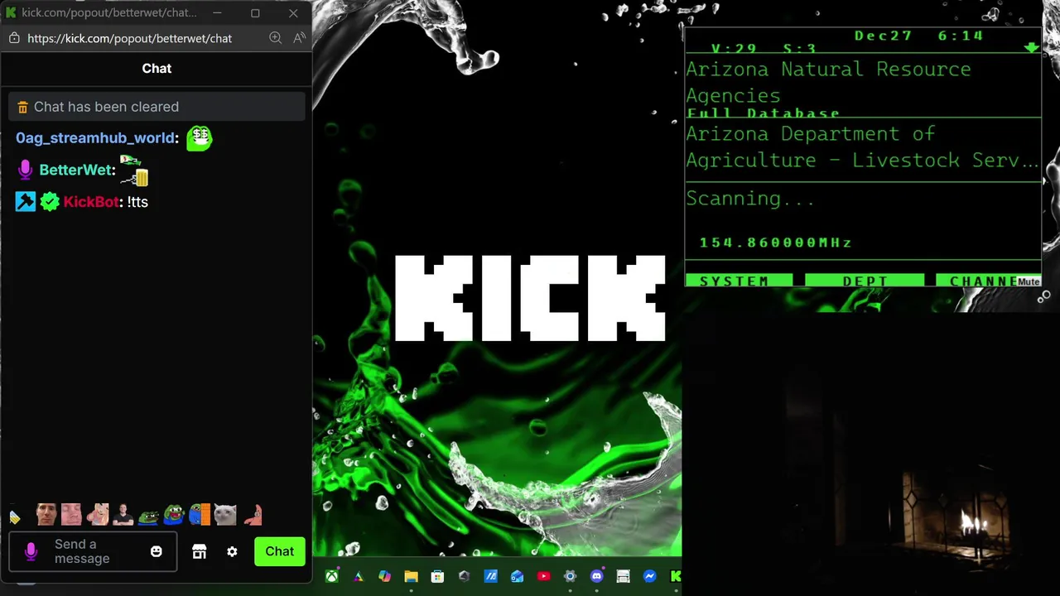The width and height of the screenshot is (1060, 596).
Task: Select the laughing Pepe emote
Action: [x=174, y=515]
